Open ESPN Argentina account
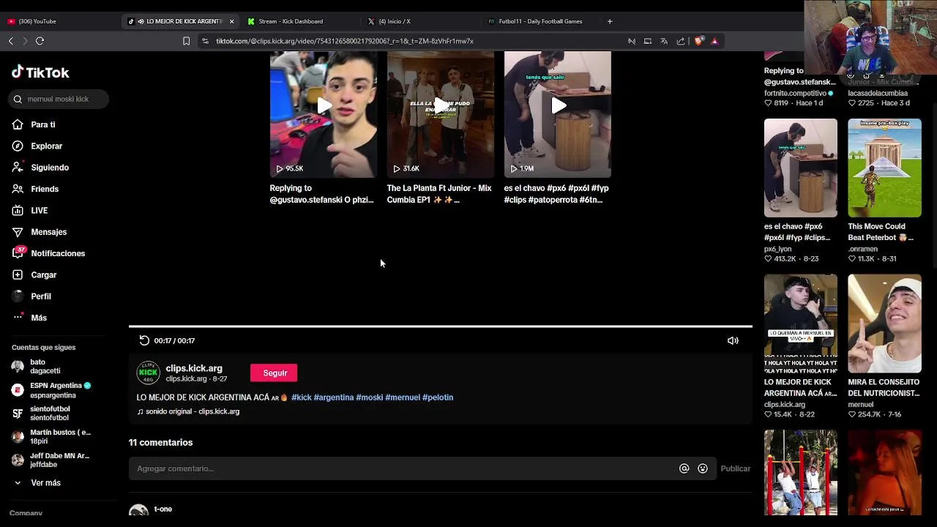937x527 pixels. coord(51,390)
